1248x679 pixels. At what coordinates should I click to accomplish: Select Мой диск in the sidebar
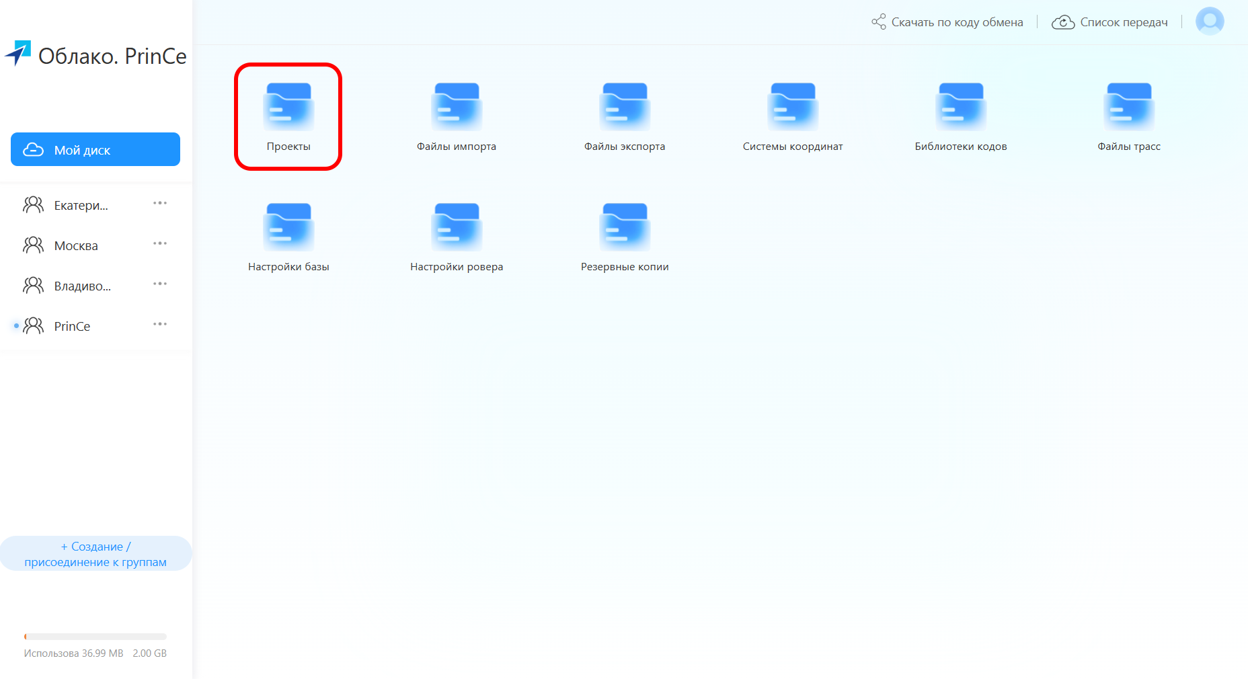tap(95, 149)
